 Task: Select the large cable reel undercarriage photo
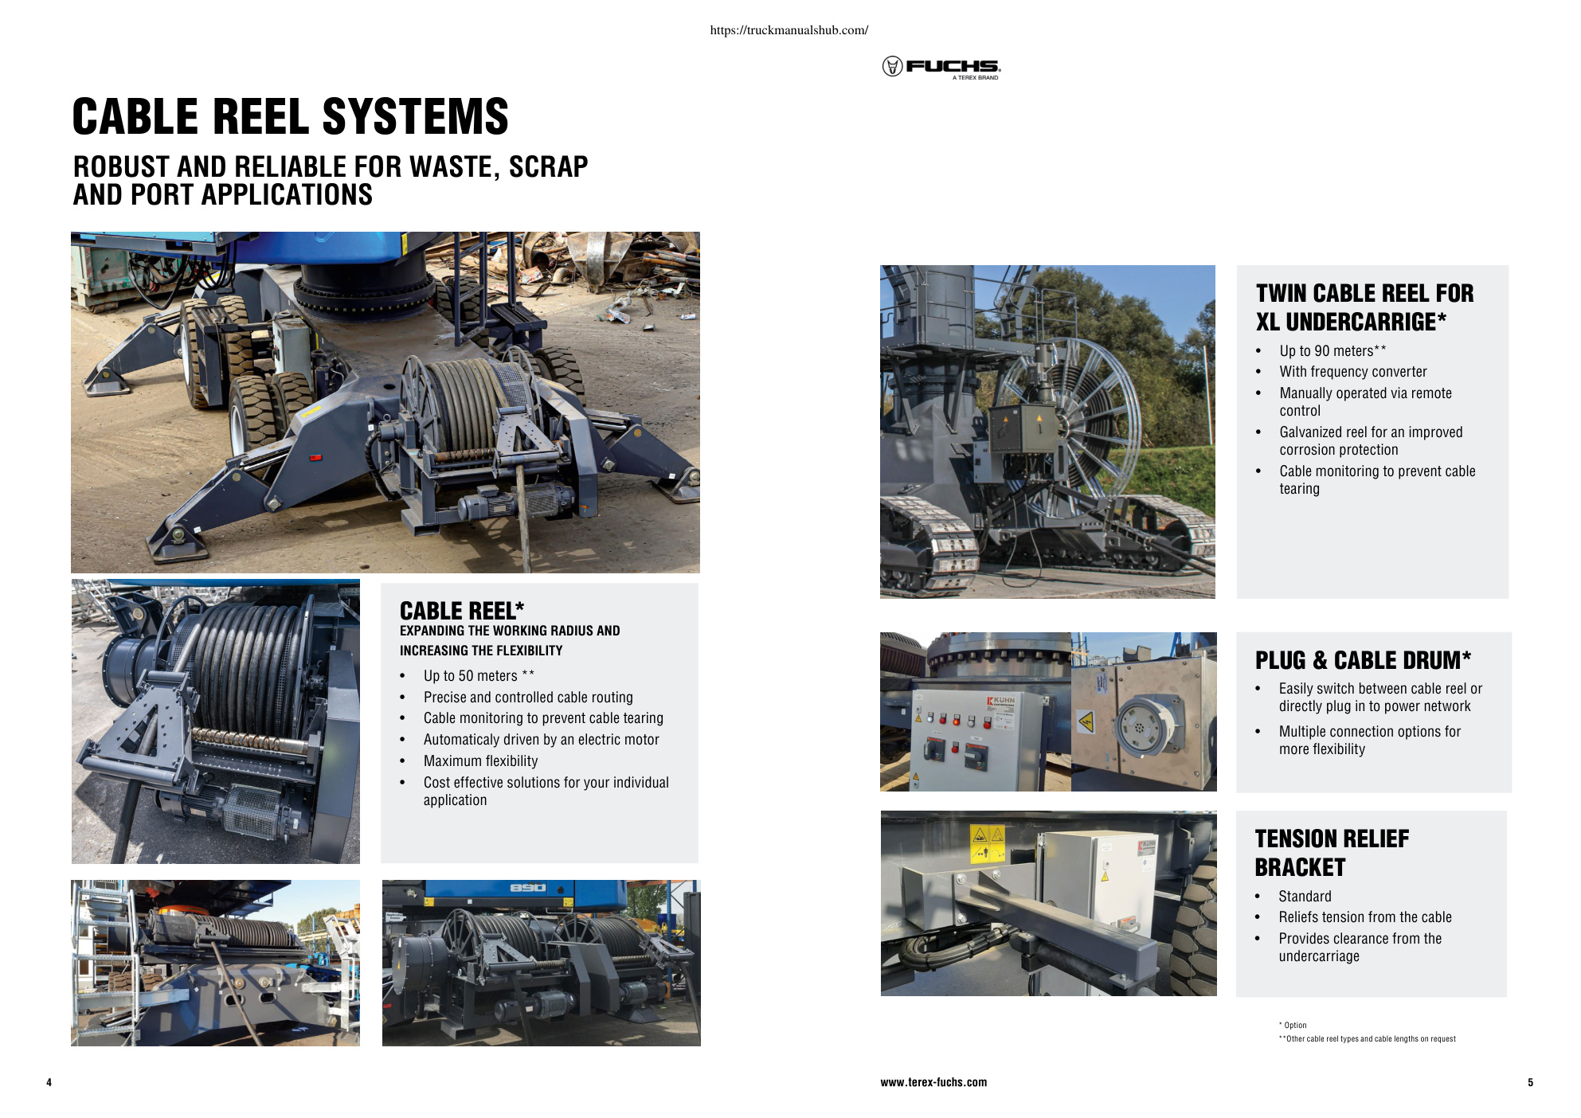pyautogui.click(x=385, y=402)
